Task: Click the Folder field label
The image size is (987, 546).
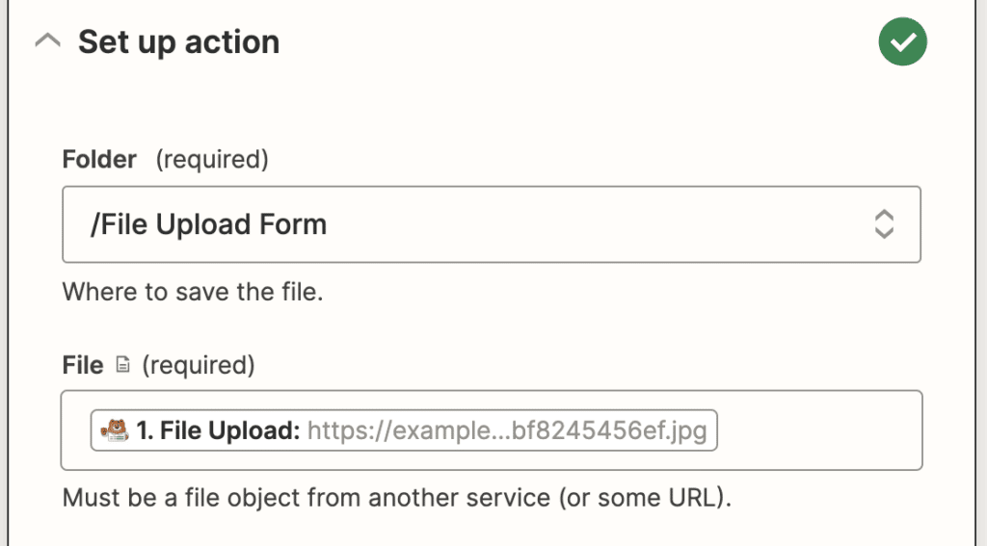Action: point(99,159)
